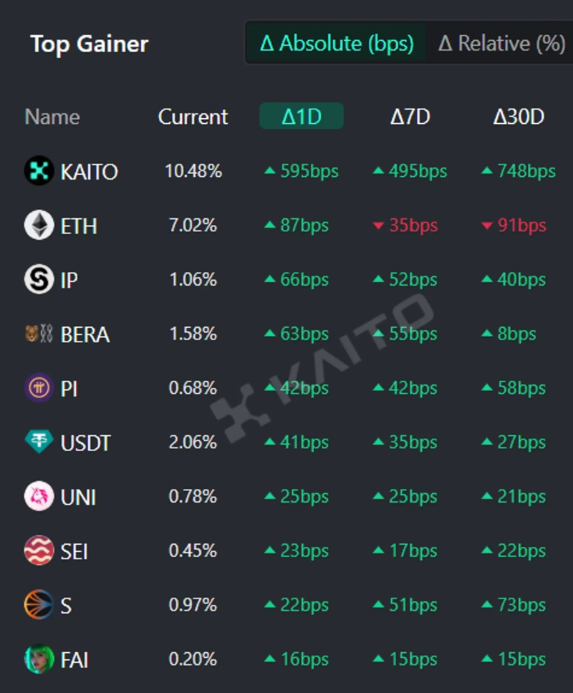Click the USDT Tether icon
This screenshot has width=573, height=693.
(39, 442)
